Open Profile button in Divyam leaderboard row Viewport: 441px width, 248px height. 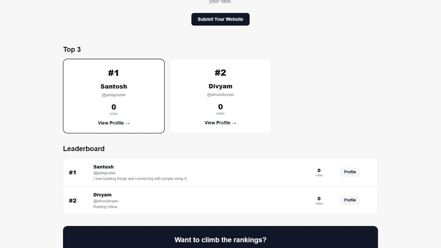click(x=350, y=200)
